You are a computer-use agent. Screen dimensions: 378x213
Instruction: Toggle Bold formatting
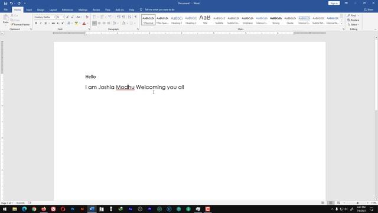[36, 23]
